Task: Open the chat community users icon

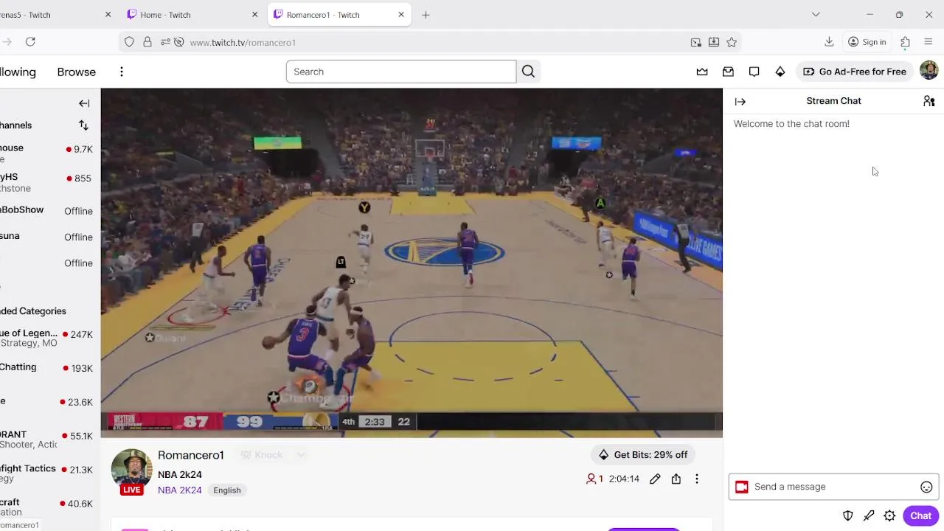Action: (x=929, y=101)
